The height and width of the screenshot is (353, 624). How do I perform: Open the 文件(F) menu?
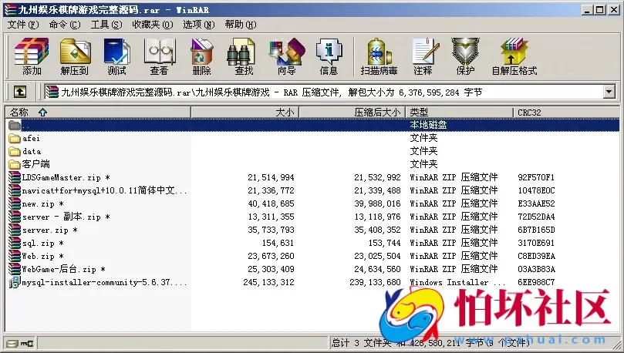click(x=23, y=25)
